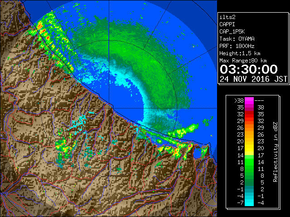Click the yellow 17 dBZ legend color
The height and width of the screenshot is (217, 290).
(249, 148)
